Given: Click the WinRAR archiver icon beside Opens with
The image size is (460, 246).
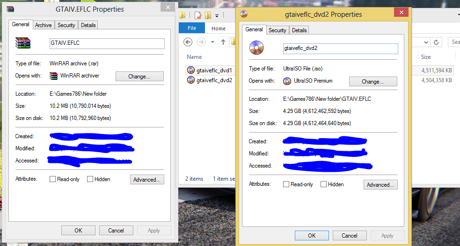Looking at the screenshot, I should [53, 76].
